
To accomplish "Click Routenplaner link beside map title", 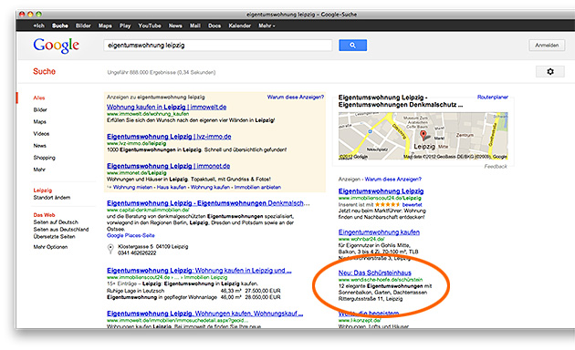I will point(493,97).
